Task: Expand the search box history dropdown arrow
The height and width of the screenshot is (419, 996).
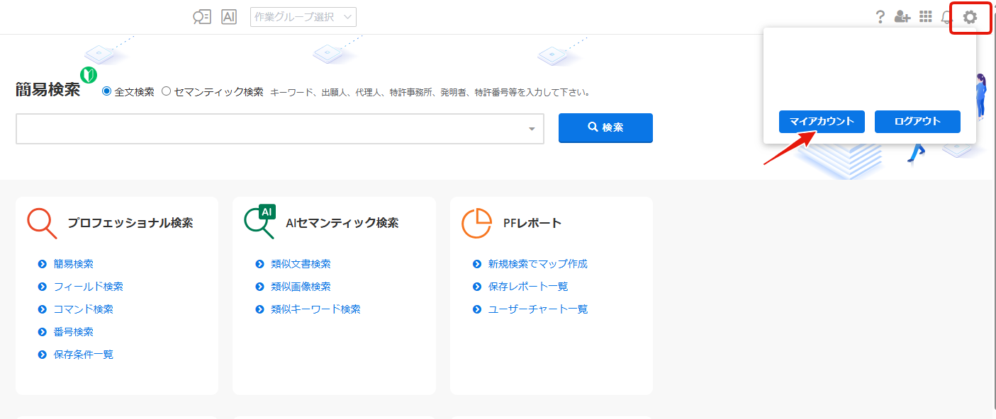Action: click(532, 129)
